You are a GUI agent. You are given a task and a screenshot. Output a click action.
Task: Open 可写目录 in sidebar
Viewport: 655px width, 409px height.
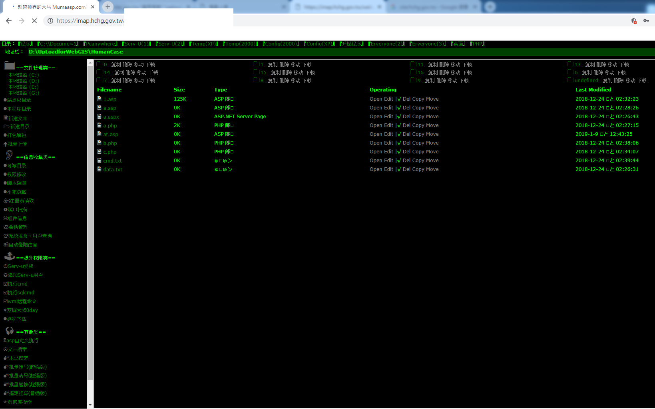pos(15,165)
